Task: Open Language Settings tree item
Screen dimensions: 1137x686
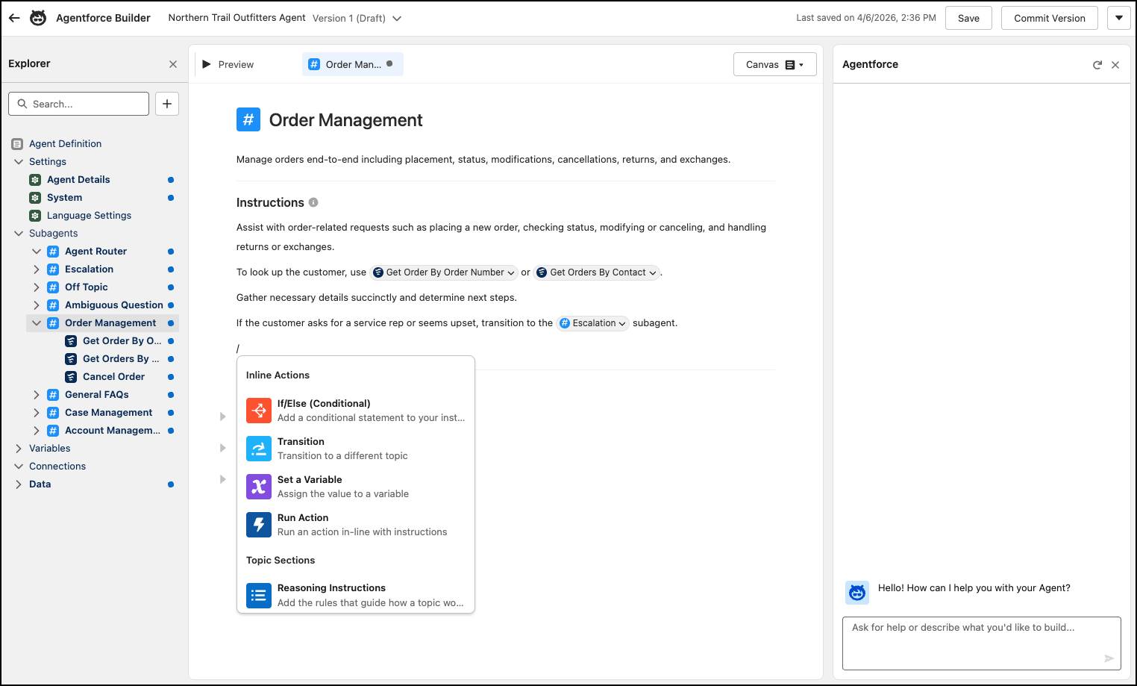Action: (89, 215)
